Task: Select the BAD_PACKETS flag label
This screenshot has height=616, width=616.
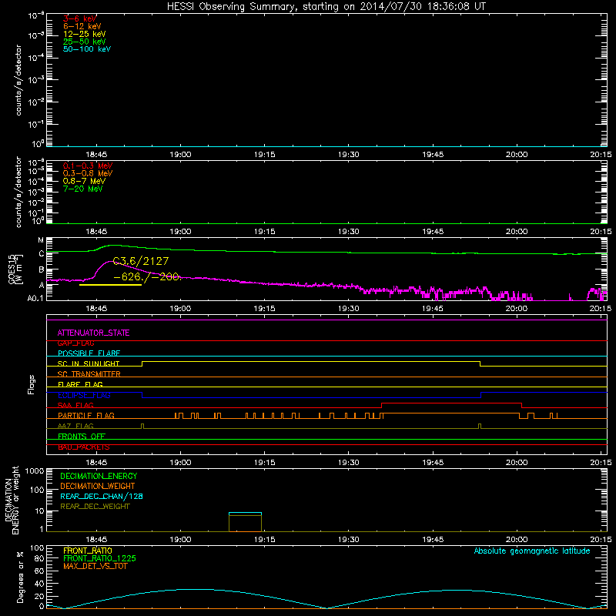Action: click(x=84, y=447)
